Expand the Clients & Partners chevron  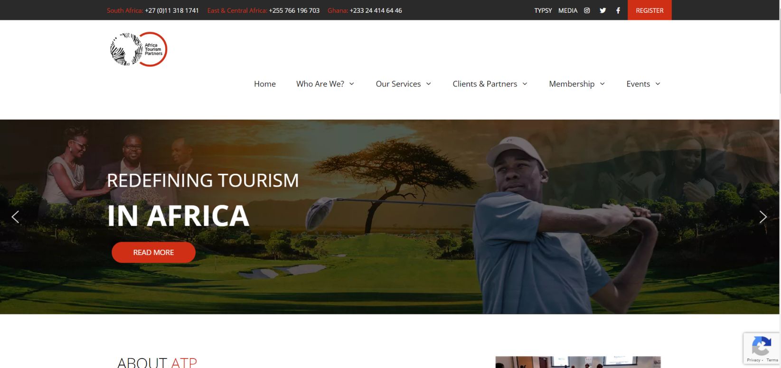525,84
